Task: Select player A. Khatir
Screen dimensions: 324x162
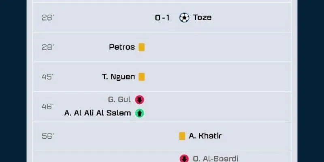Action: tap(205, 136)
